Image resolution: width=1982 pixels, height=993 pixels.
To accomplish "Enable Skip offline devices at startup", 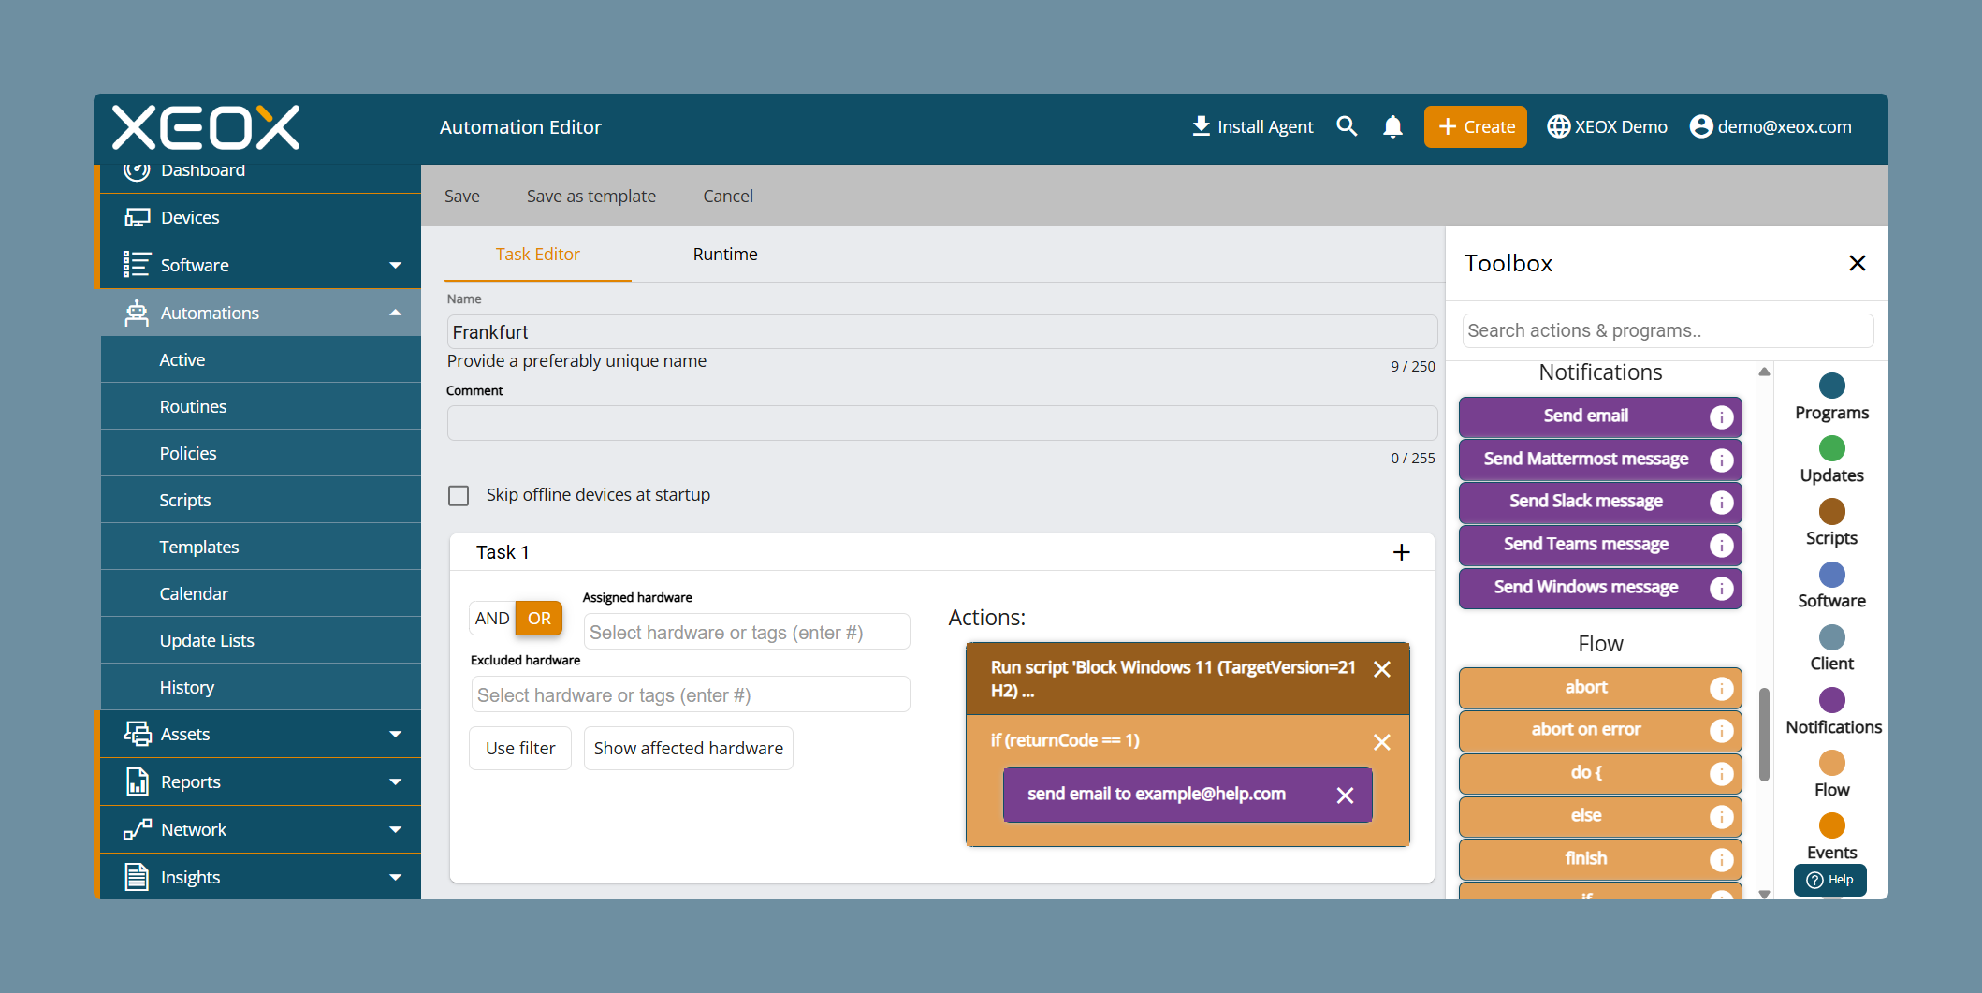I will click(x=459, y=495).
